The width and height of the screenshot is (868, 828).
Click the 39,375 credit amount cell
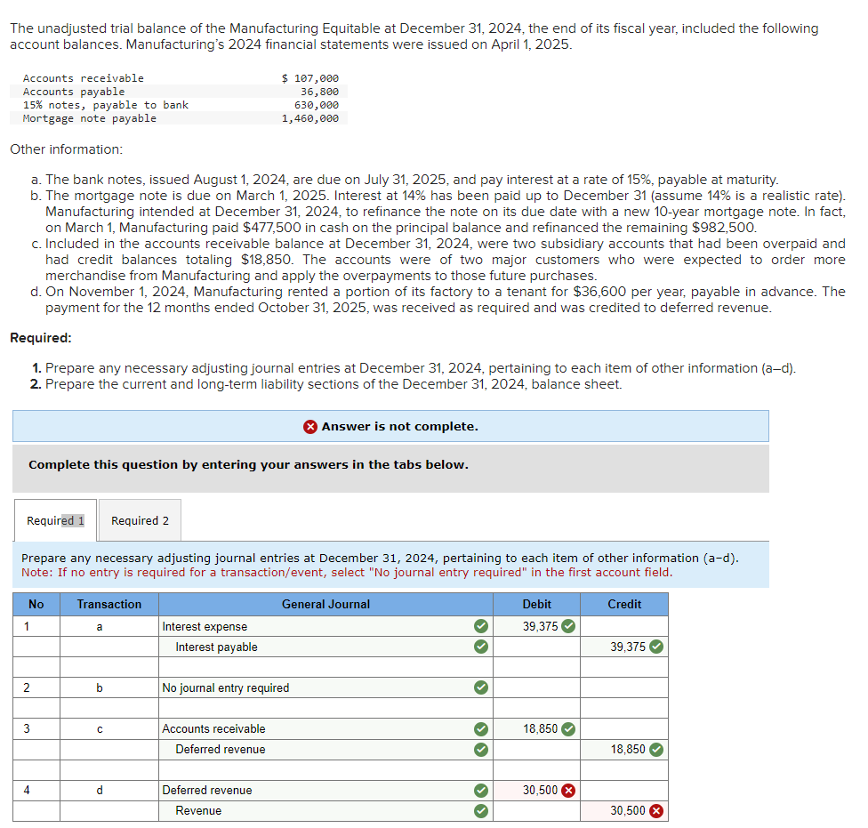624,647
